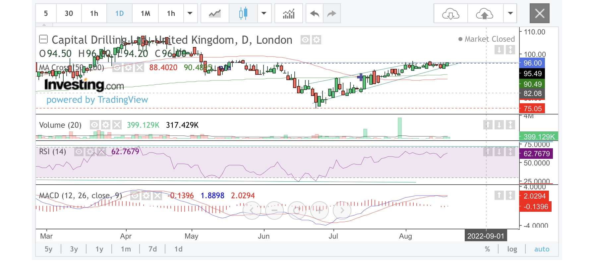
Task: Expand the time interval dropdown arrow
Action: pos(190,14)
